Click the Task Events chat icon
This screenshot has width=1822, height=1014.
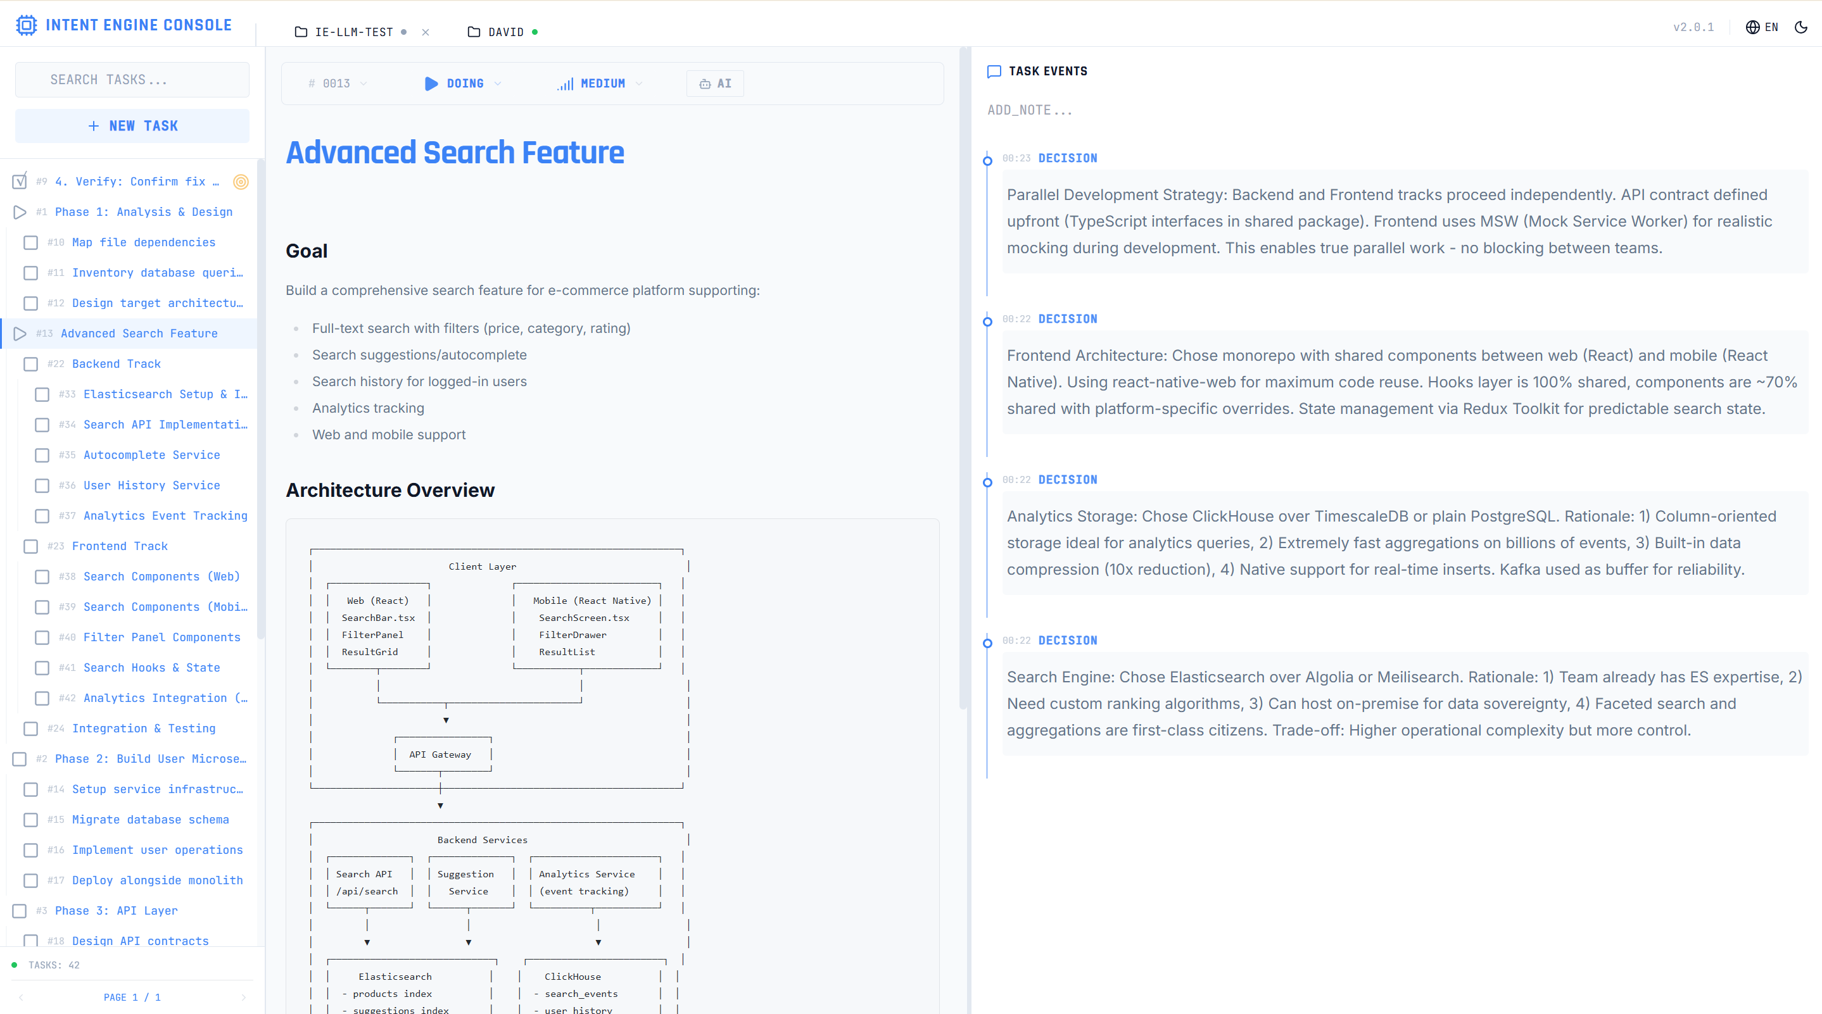(x=994, y=72)
